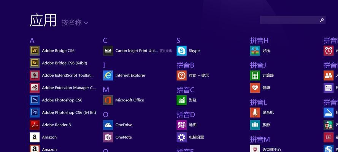Open the 按名称 sort dropdown
The image size is (338, 152).
[75, 22]
